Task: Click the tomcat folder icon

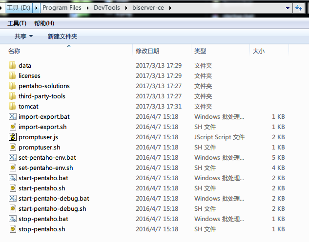Action: pyautogui.click(x=12, y=106)
